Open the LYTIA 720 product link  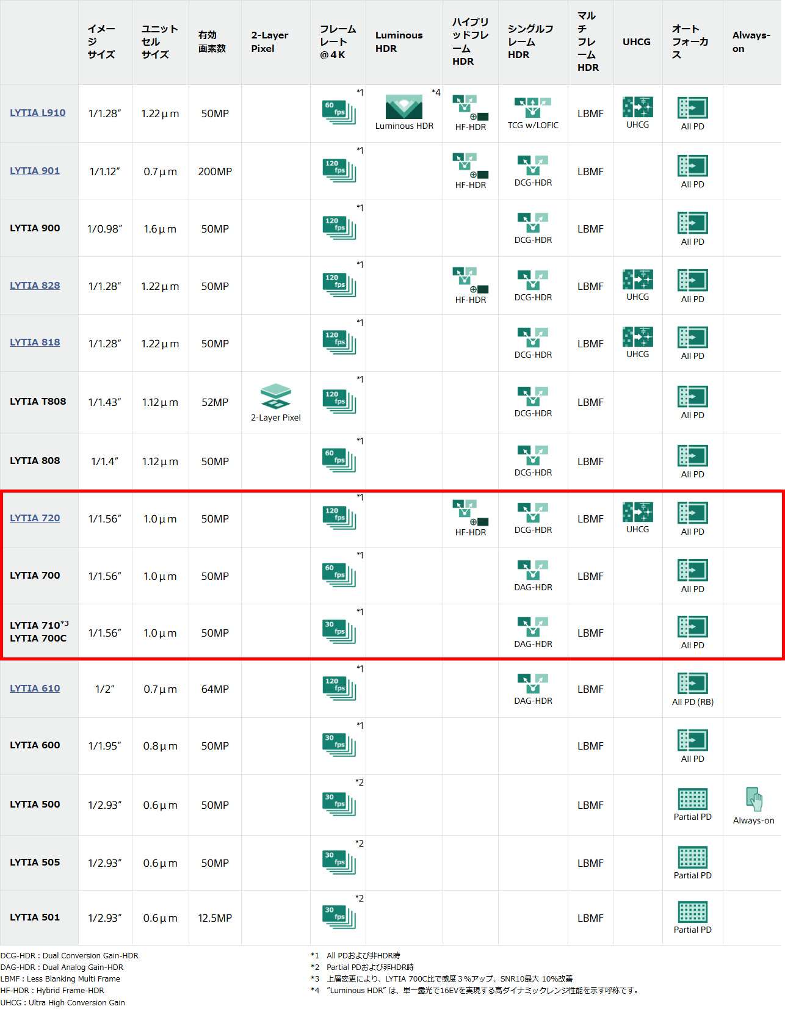35,518
